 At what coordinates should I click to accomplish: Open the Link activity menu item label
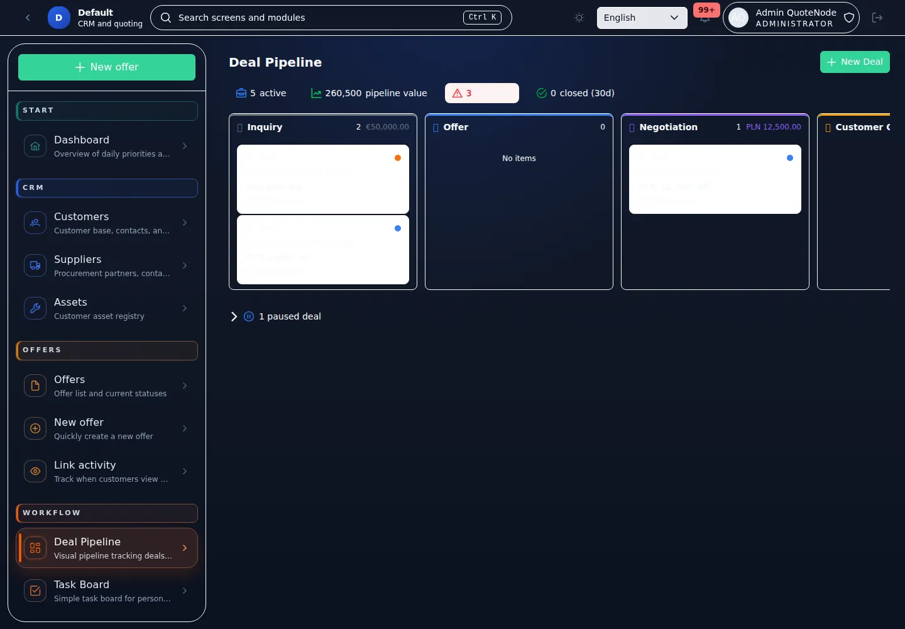(x=85, y=465)
